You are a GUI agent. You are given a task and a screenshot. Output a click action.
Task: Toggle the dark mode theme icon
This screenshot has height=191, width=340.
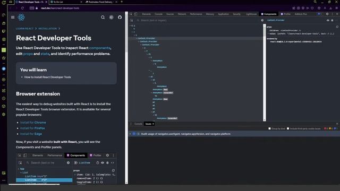click(x=111, y=18)
